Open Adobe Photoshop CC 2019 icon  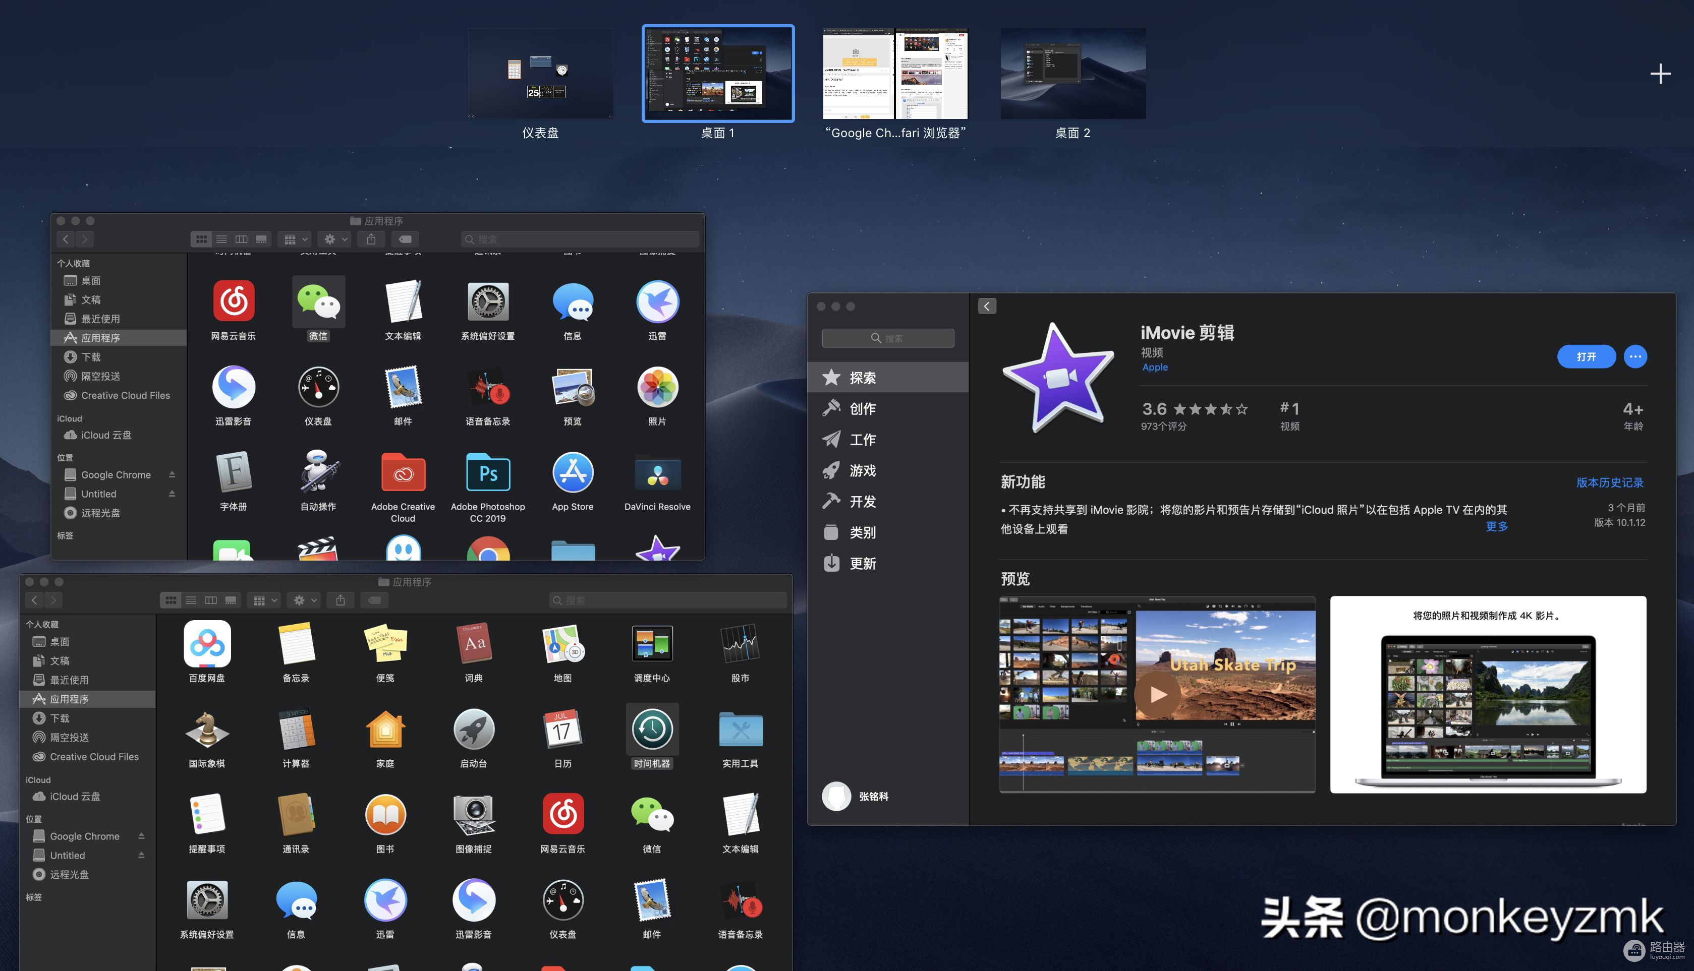488,472
